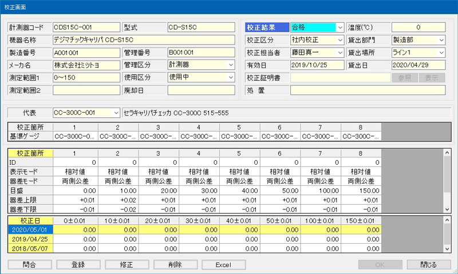Click the 2020/05/01 value under 150±0.01
The image size is (458, 274).
pyautogui.click(x=361, y=229)
